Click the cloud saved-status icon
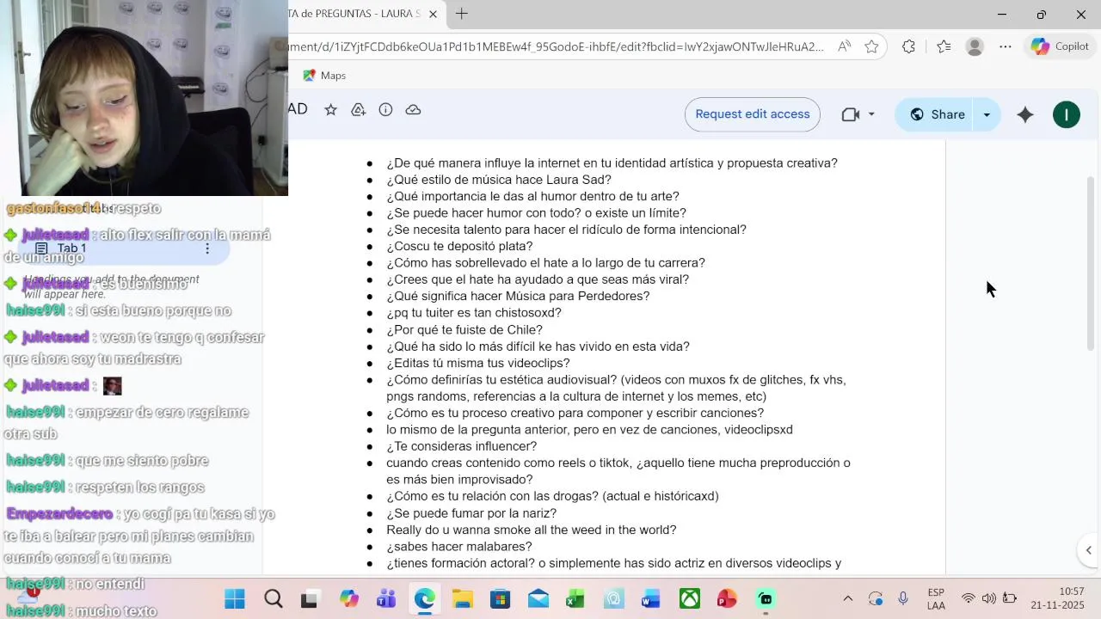This screenshot has height=619, width=1101. pyautogui.click(x=413, y=110)
